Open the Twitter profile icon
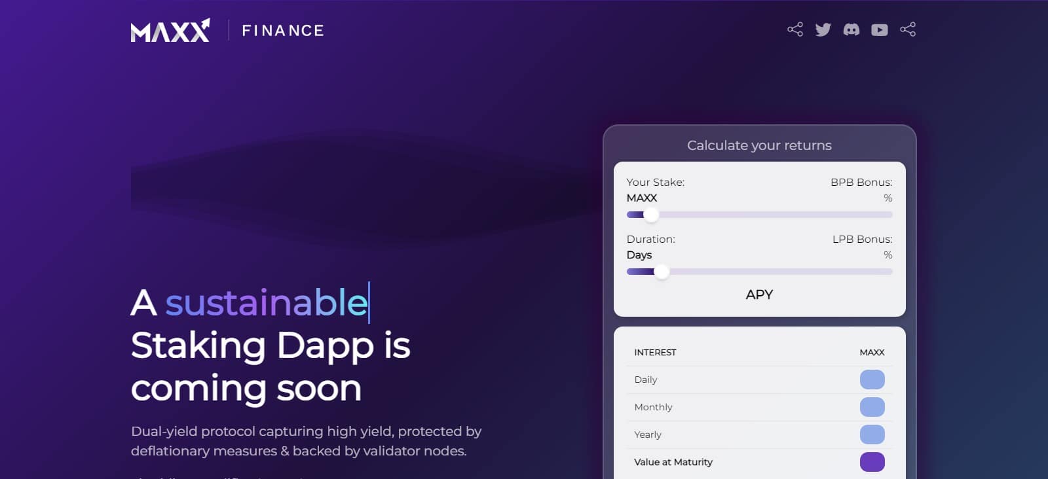The width and height of the screenshot is (1048, 479). 823,29
